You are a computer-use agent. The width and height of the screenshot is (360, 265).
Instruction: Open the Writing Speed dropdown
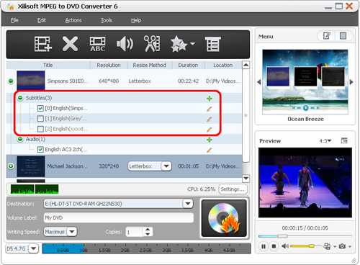(72, 232)
